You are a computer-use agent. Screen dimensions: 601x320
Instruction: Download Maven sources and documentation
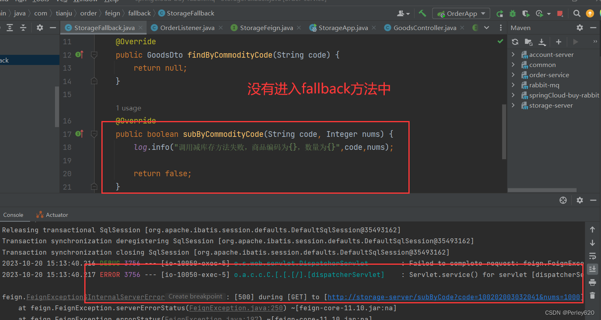click(x=542, y=42)
